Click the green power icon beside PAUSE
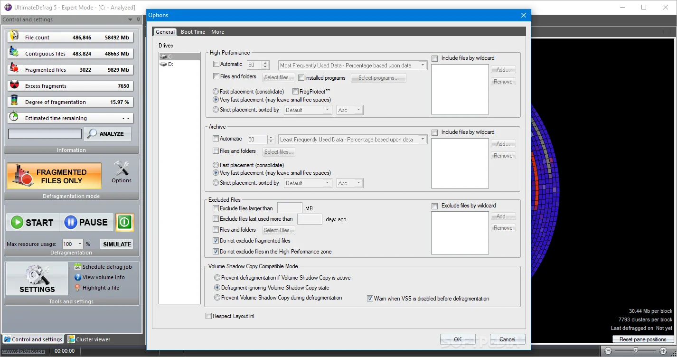The height and width of the screenshot is (357, 677). pyautogui.click(x=125, y=222)
